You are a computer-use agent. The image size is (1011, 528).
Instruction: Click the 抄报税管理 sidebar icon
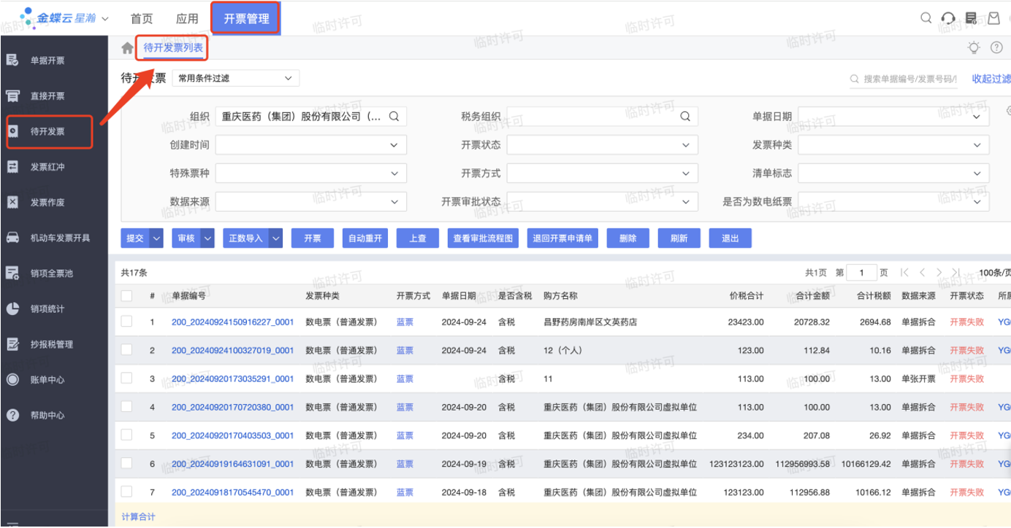pyautogui.click(x=12, y=344)
